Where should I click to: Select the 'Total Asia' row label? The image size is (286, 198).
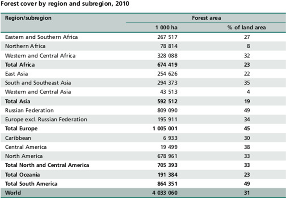point(17,101)
